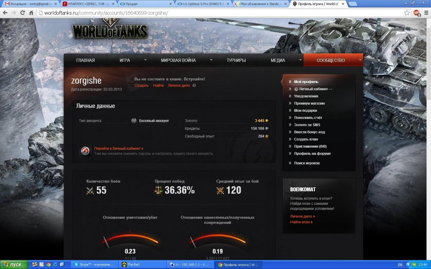
Task: Click the username heading zorgishe
Action: (86, 81)
